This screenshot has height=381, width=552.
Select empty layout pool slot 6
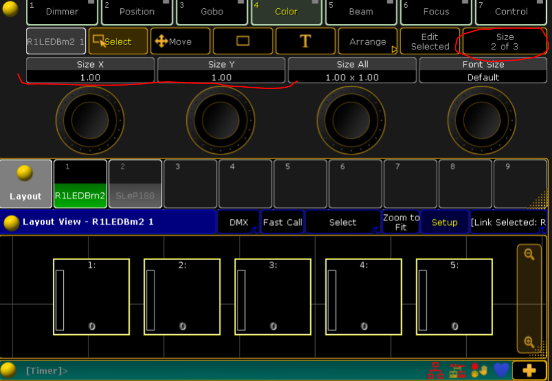(x=355, y=184)
